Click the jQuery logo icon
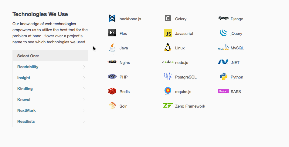Image resolution: width=289 pixels, height=147 pixels. pos(223,33)
